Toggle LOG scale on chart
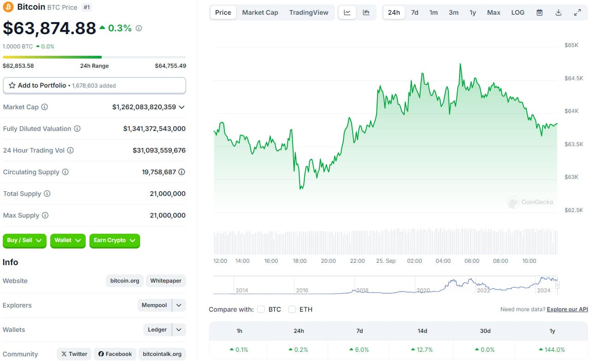This screenshot has width=590, height=361. (518, 12)
